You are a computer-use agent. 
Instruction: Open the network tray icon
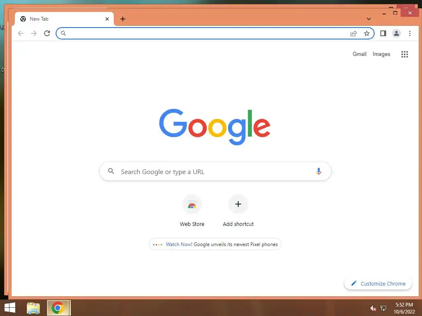click(383, 308)
